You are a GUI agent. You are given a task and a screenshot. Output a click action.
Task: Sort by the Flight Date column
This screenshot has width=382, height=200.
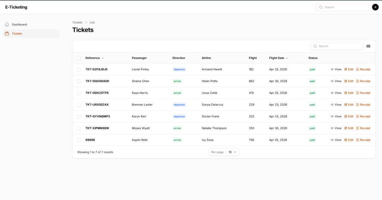(279, 58)
